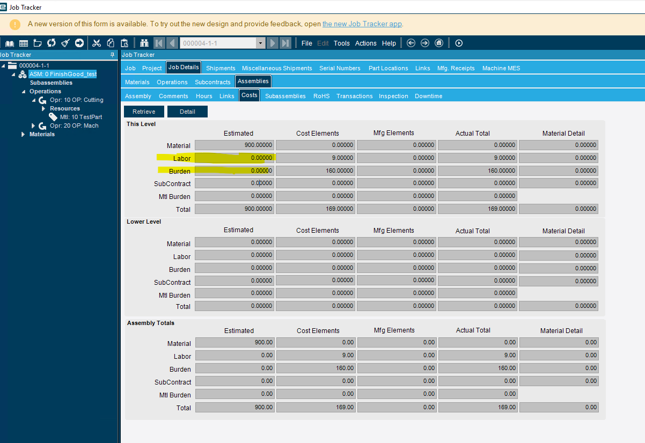Switch to the Shipments tab

221,68
